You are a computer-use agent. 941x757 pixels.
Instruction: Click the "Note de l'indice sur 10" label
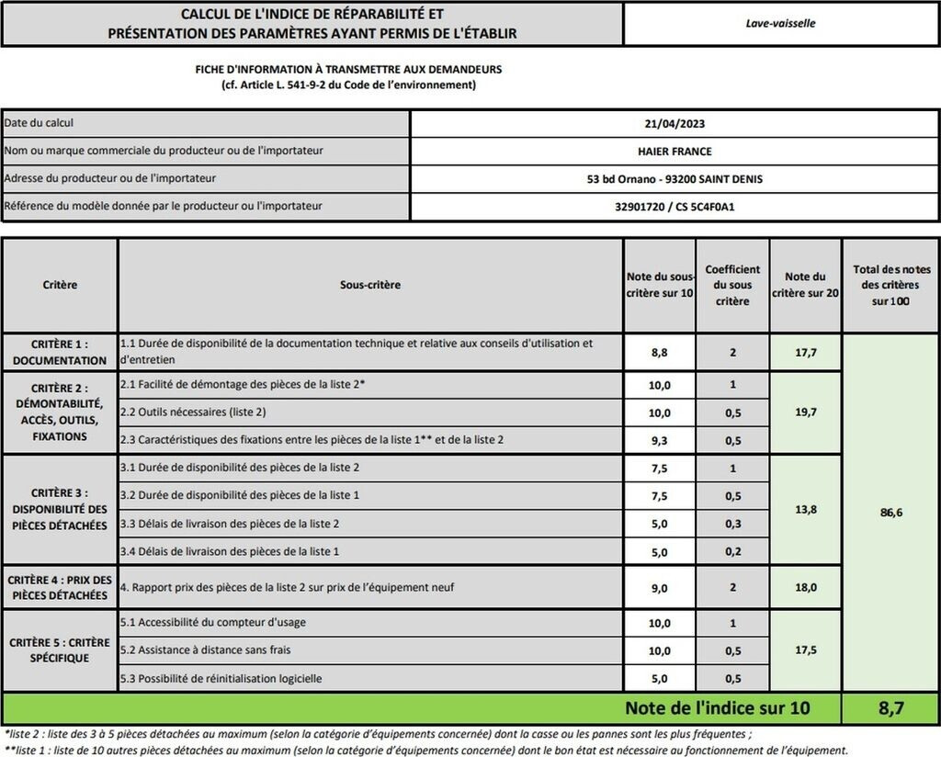pyautogui.click(x=718, y=708)
